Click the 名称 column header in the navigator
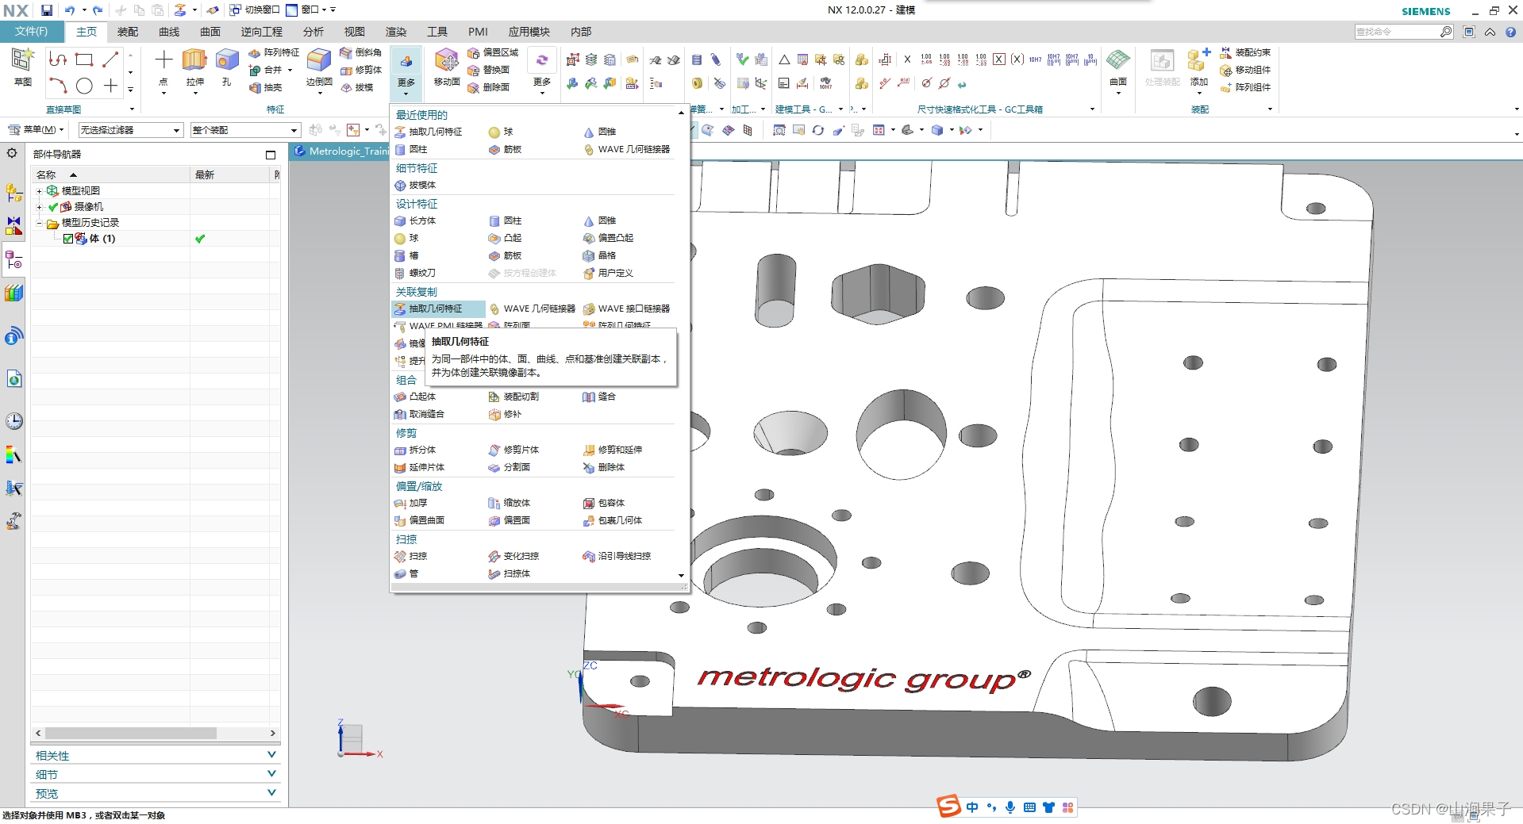 [x=110, y=174]
